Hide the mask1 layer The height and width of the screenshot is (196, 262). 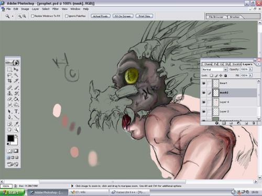204,93
